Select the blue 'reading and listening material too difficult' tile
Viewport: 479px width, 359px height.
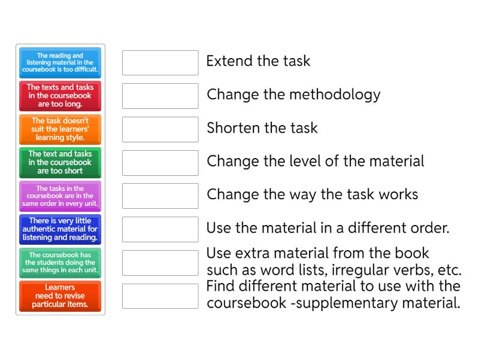60,63
